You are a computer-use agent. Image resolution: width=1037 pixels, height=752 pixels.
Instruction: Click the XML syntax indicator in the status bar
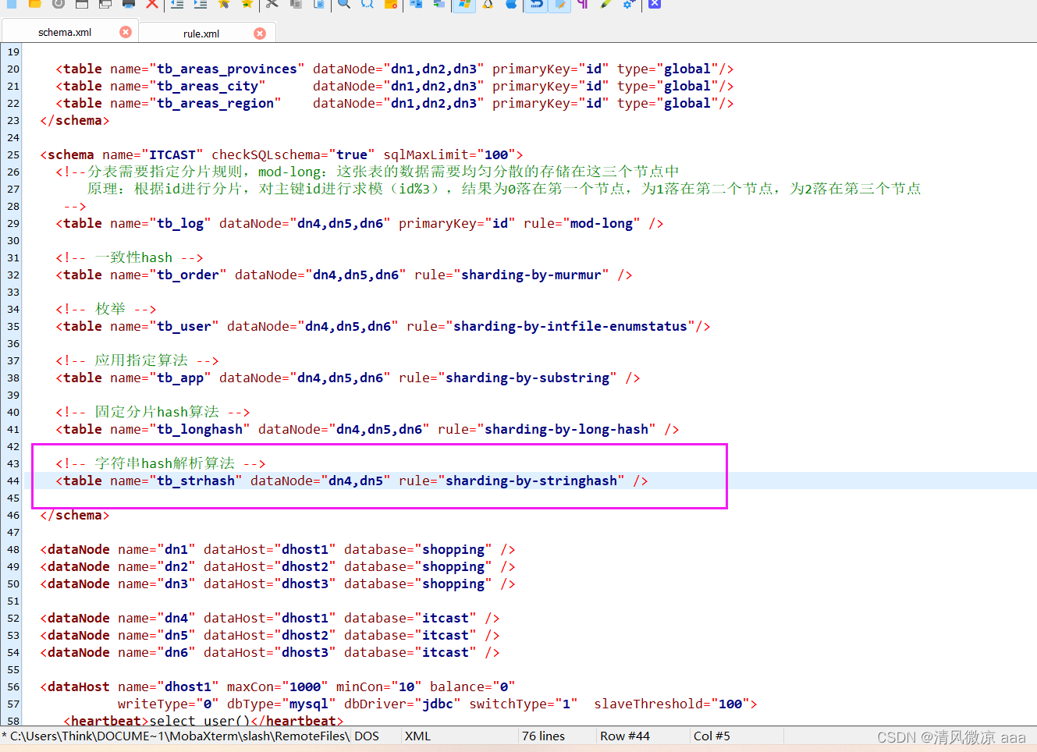pyautogui.click(x=417, y=736)
